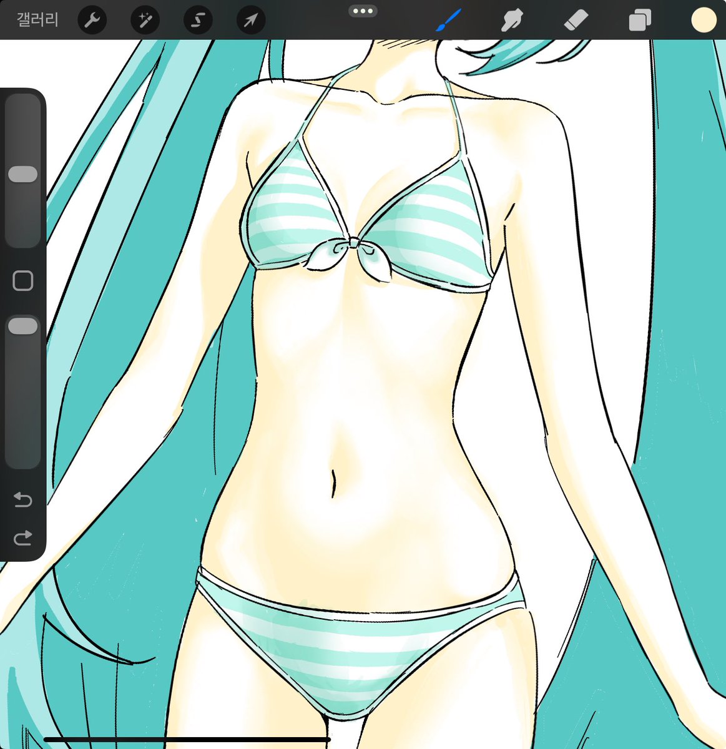Viewport: 726px width, 749px height.
Task: Redo with the sidebar redo arrow
Action: click(x=23, y=537)
